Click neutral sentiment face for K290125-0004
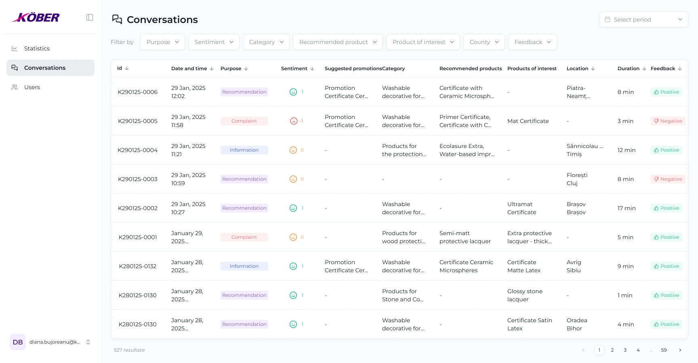698x363 pixels. coord(293,150)
